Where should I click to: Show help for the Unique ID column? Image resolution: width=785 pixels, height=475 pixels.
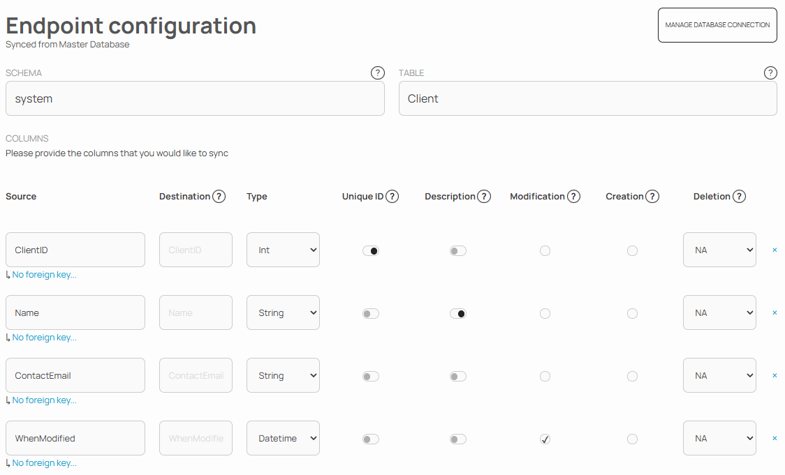click(x=392, y=197)
